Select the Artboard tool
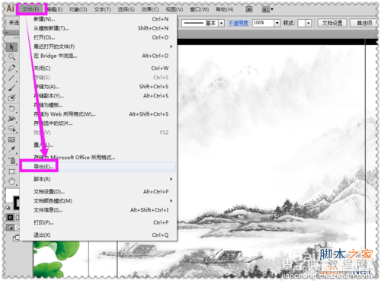The width and height of the screenshot is (381, 281). click(11, 171)
